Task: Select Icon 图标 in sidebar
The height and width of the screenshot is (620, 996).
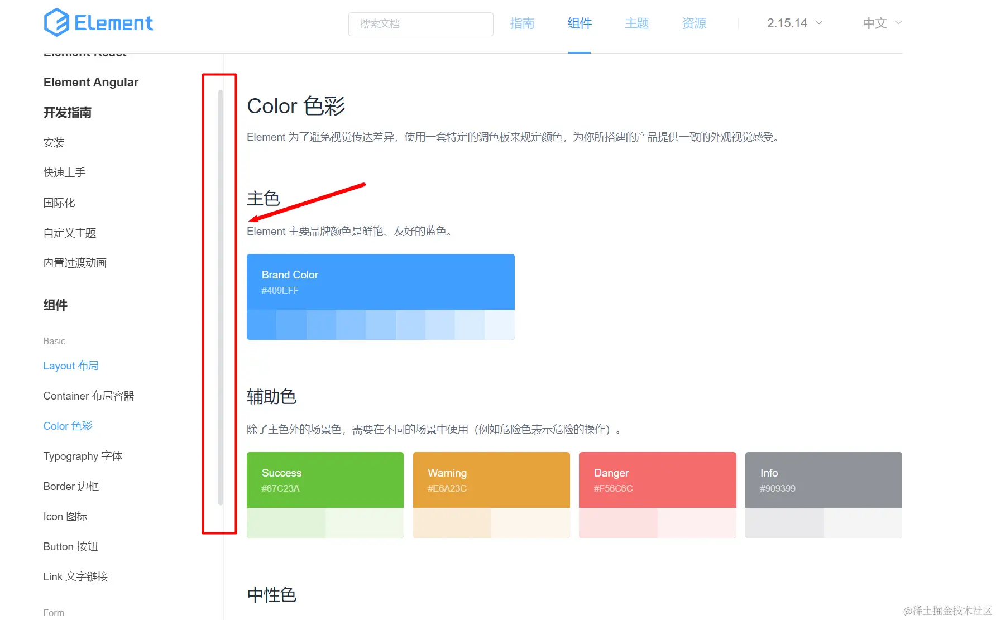Action: pos(65,516)
